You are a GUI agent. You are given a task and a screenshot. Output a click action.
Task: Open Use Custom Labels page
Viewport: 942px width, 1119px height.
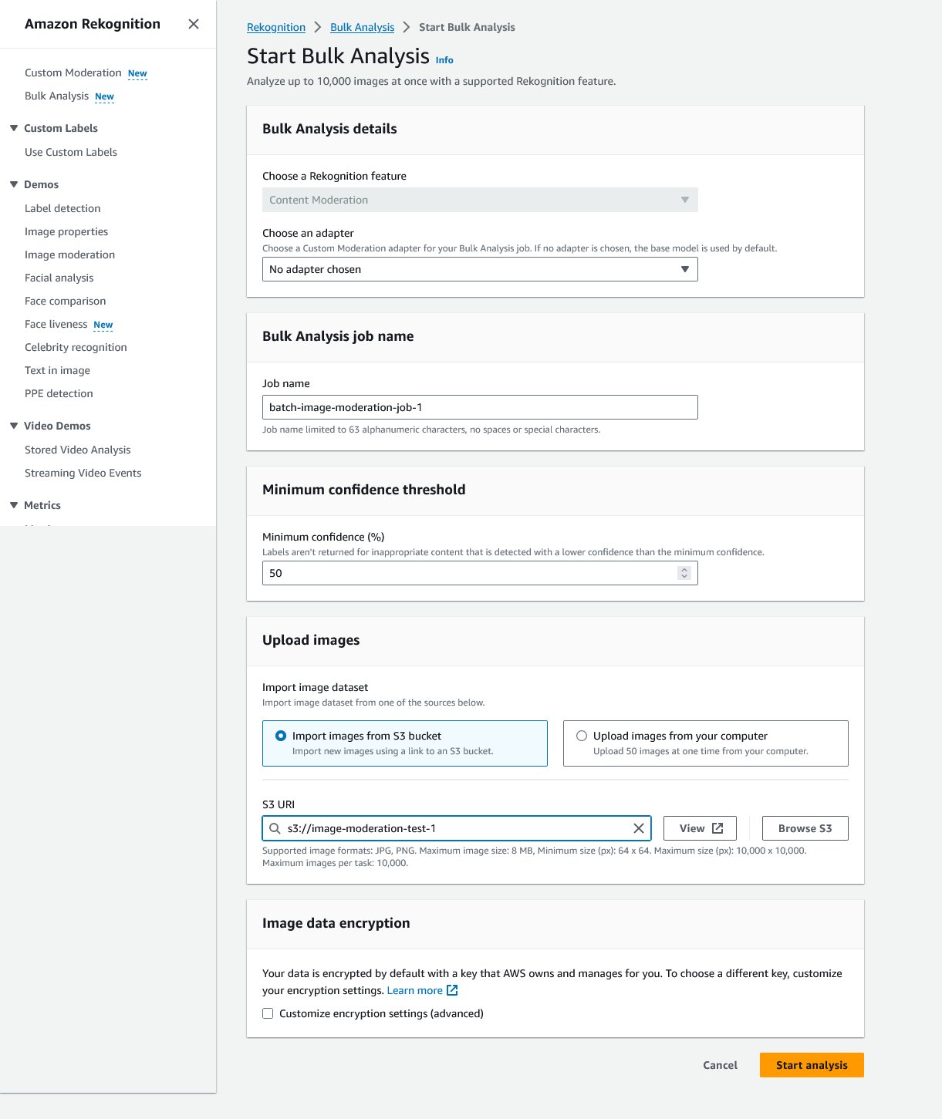tap(71, 152)
